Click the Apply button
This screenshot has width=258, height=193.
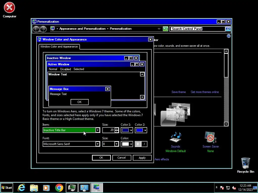point(142,158)
